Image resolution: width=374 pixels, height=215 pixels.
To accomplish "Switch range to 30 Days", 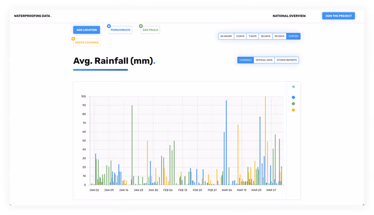I will [x=265, y=36].
